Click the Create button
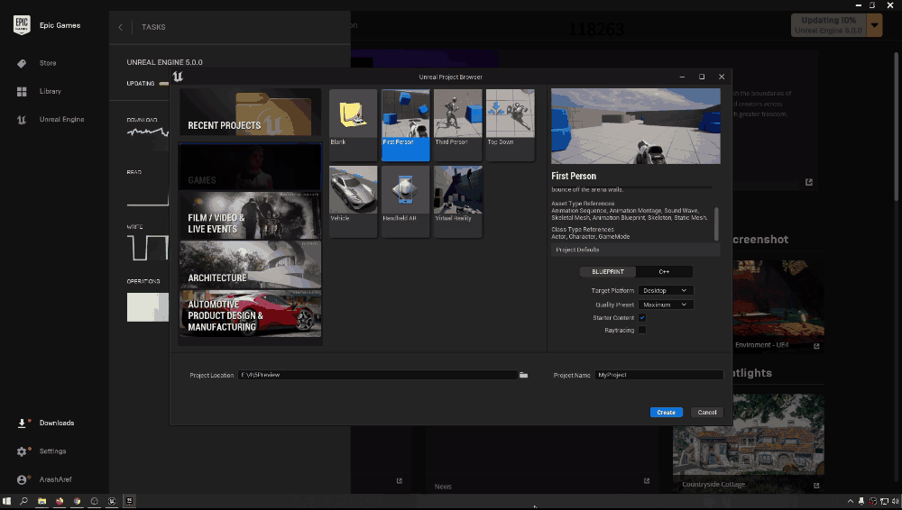Screen dimensions: 902x510 [666, 413]
